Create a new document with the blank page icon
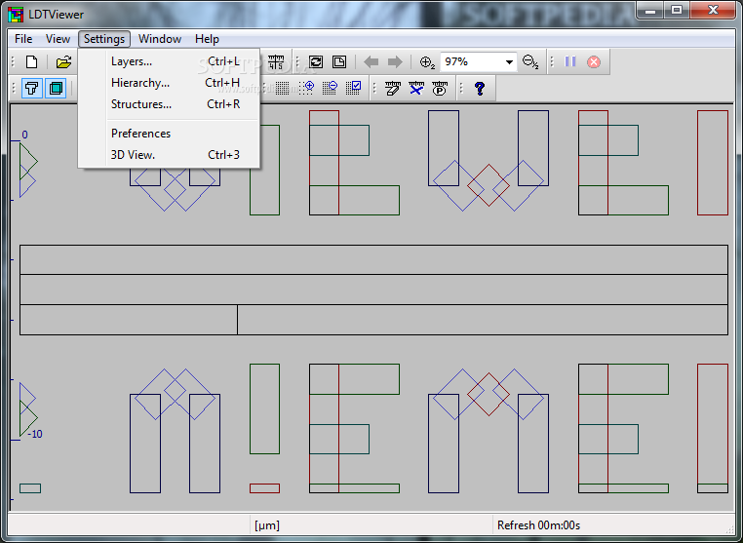The image size is (743, 543). (x=32, y=62)
